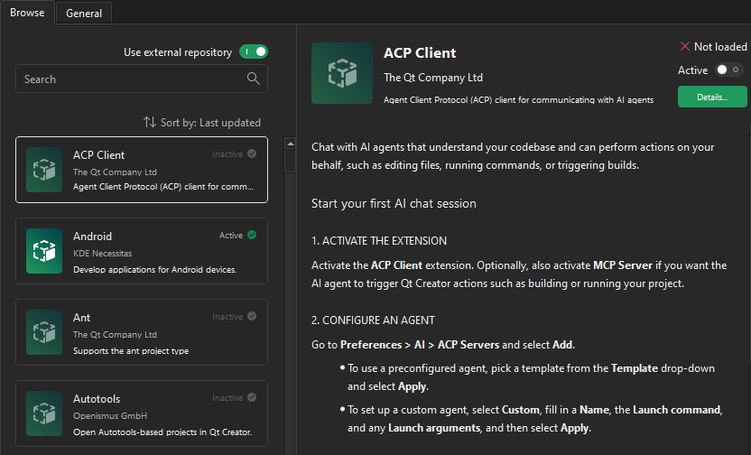Click 'Start your first AI chat session' heading
Image resolution: width=751 pixels, height=455 pixels.
(394, 203)
